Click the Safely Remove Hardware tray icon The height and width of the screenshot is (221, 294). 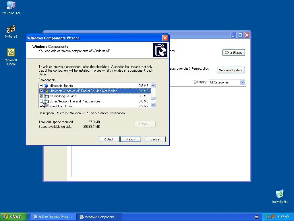click(267, 217)
